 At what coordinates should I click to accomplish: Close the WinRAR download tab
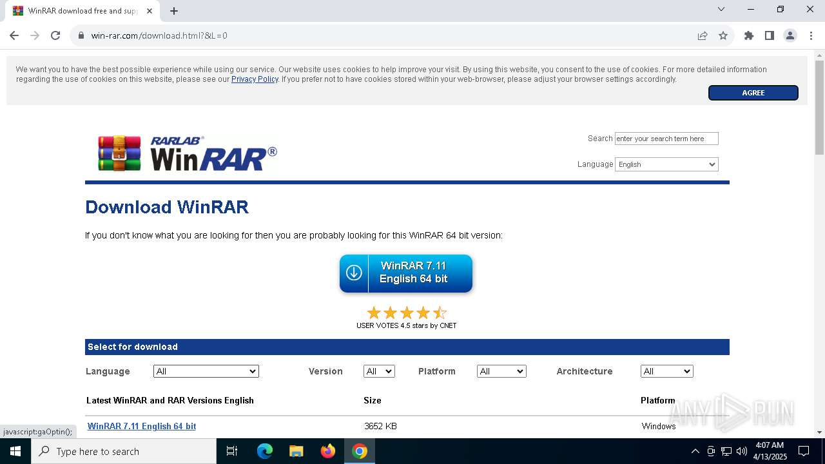150,10
